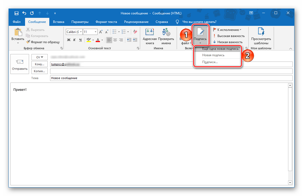The height and width of the screenshot is (196, 303).
Task: Open the highlight color dropdown arrow
Action: click(93, 40)
